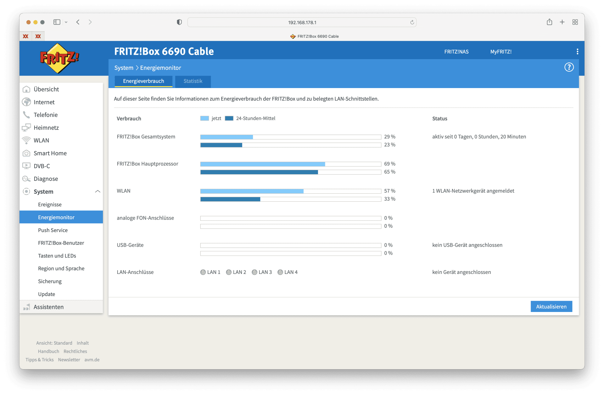The height and width of the screenshot is (395, 604).
Task: Open the help question mark icon
Action: tap(569, 67)
